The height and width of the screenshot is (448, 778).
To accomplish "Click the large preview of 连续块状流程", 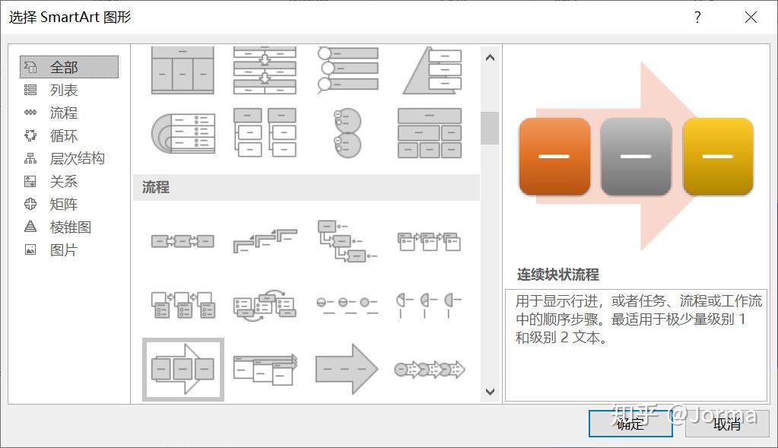I will click(x=637, y=156).
